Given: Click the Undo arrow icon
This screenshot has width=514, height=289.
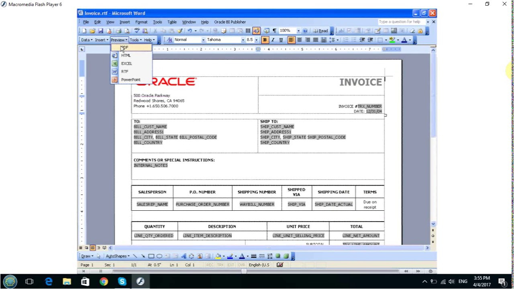Looking at the screenshot, I should point(190,31).
